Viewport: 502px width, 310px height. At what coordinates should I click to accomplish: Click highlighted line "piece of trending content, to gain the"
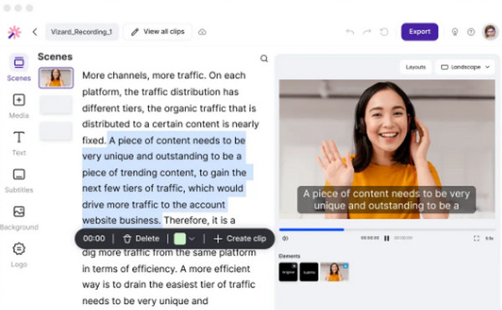point(164,173)
